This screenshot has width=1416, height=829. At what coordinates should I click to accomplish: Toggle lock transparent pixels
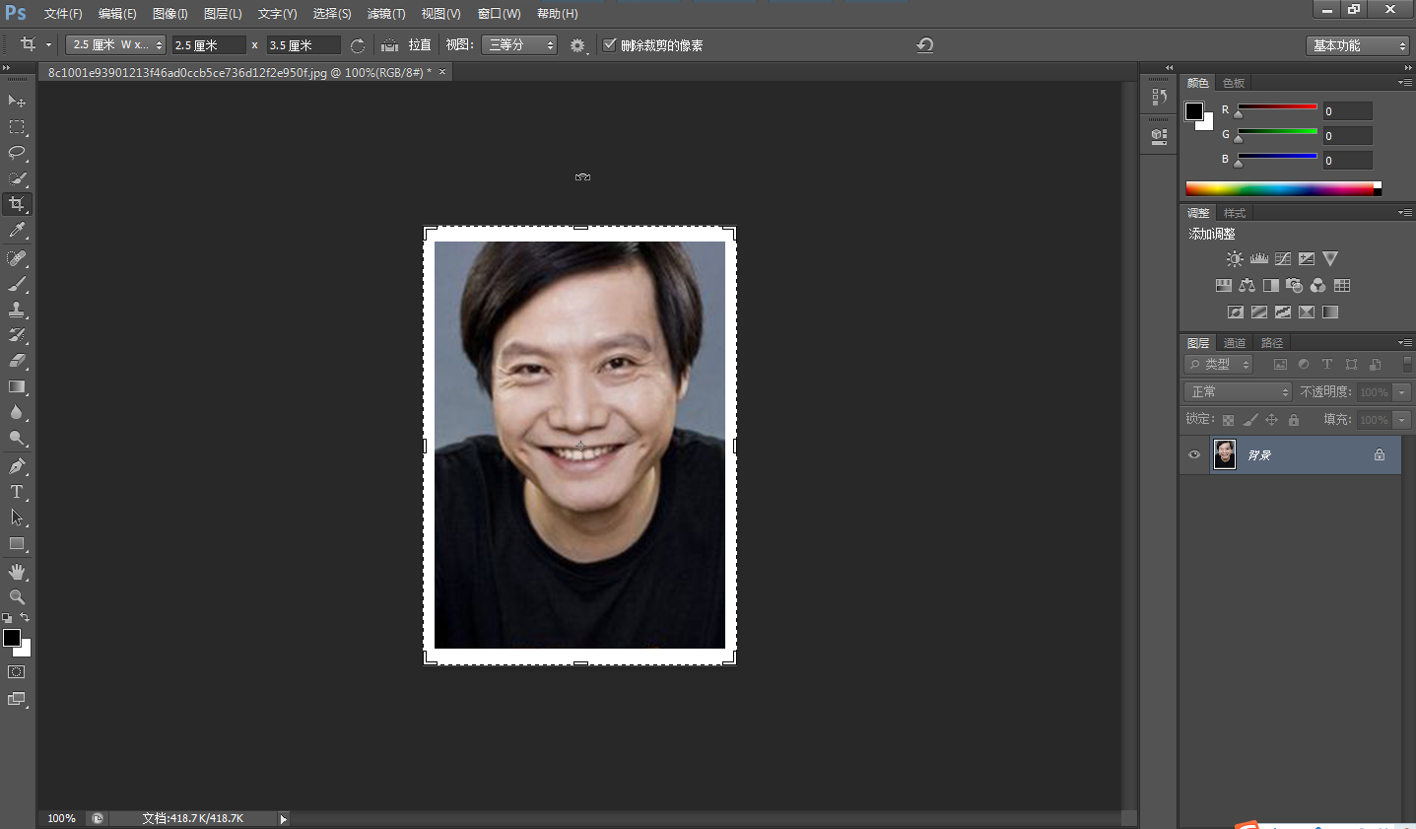click(1228, 420)
